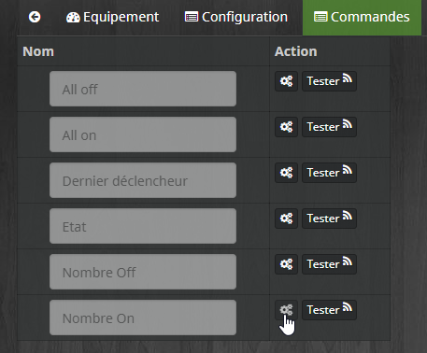The image size is (427, 353).
Task: Click the back arrow icon
Action: click(35, 17)
